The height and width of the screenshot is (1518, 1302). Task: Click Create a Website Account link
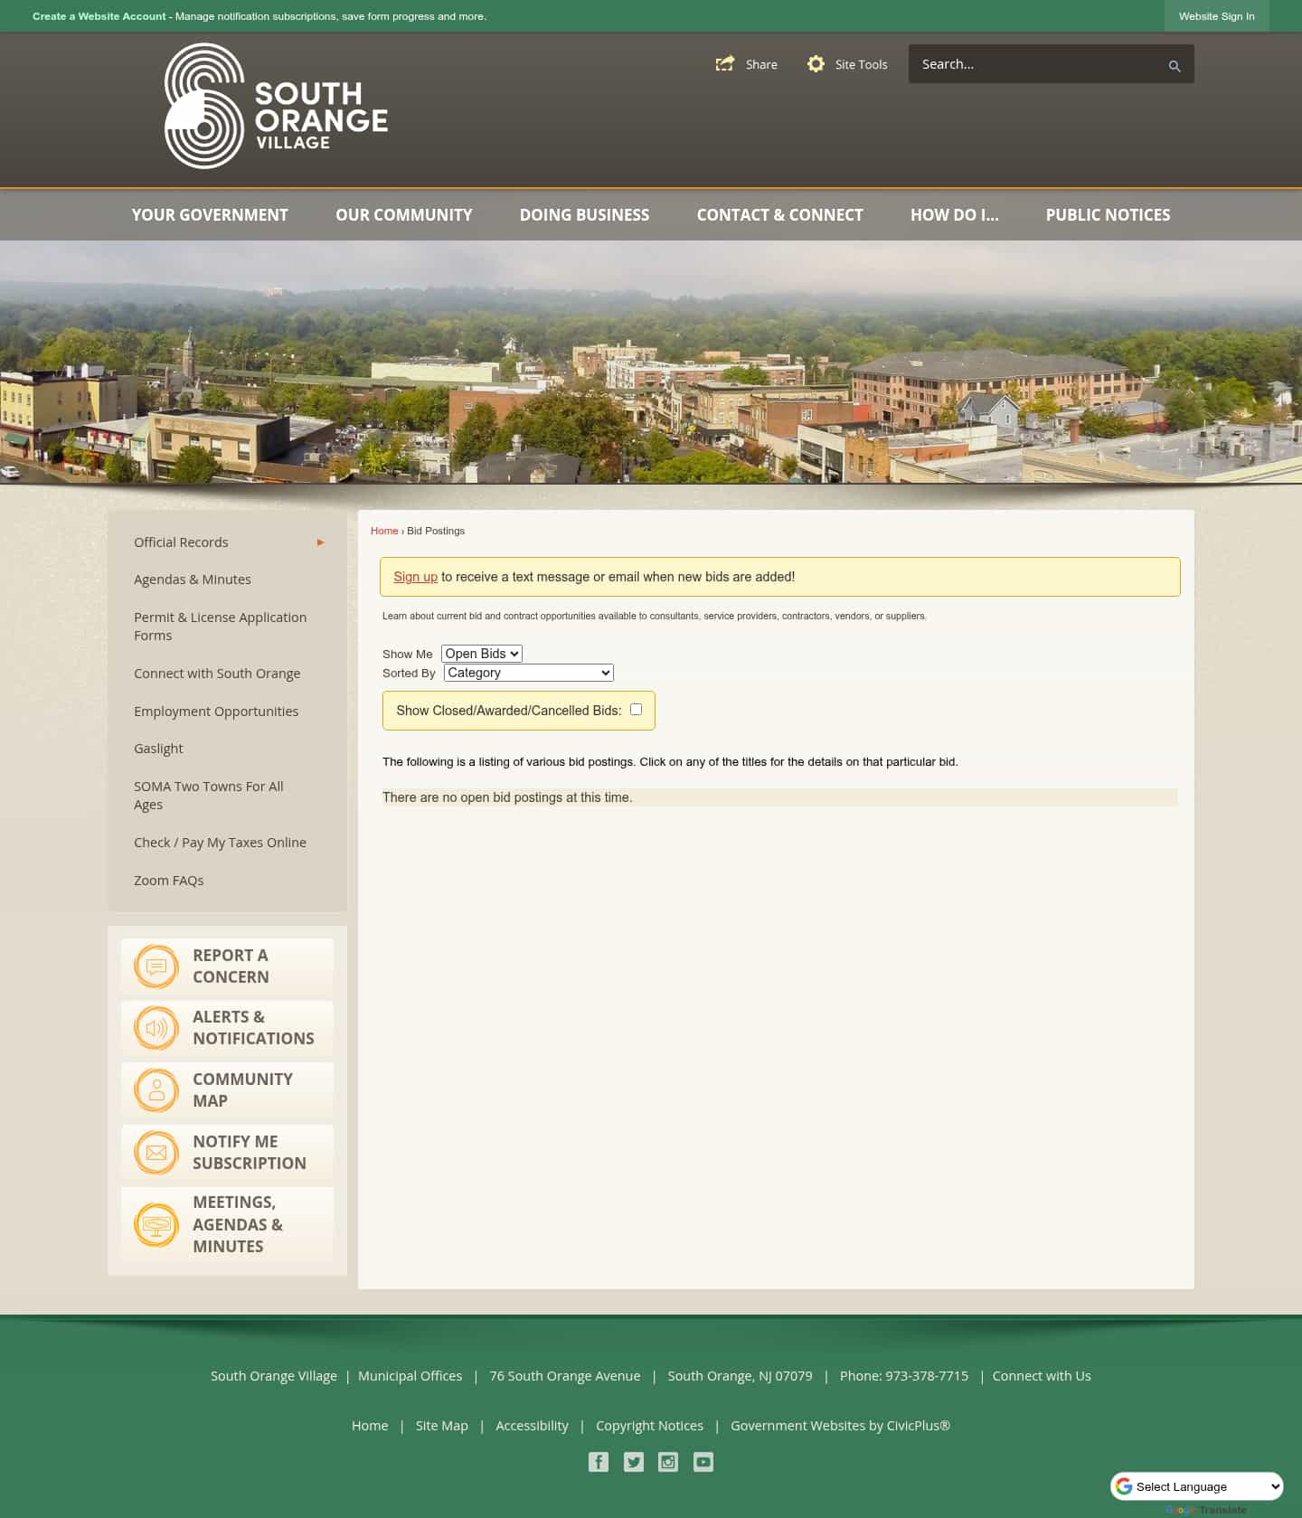[x=99, y=16]
